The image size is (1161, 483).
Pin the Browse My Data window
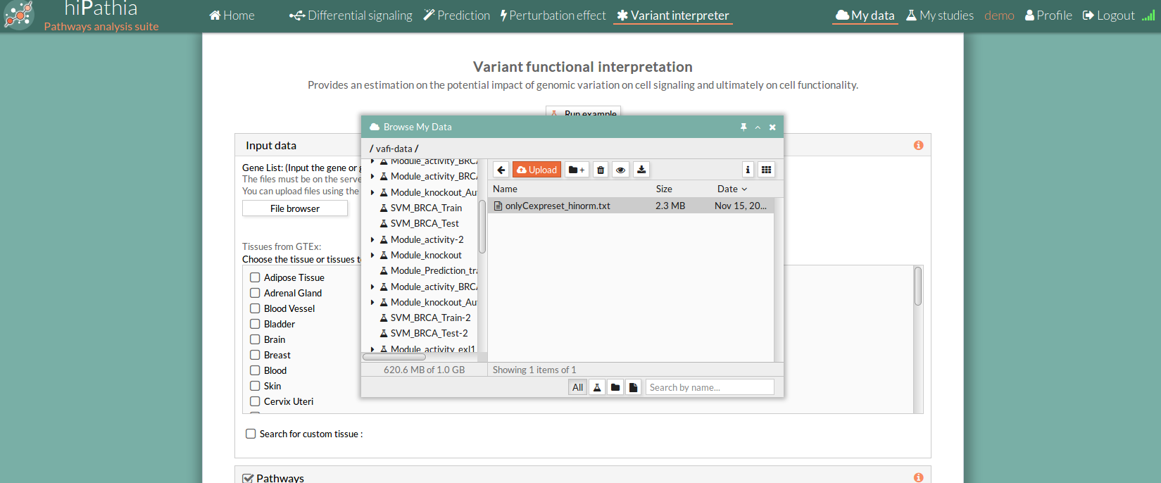click(743, 127)
